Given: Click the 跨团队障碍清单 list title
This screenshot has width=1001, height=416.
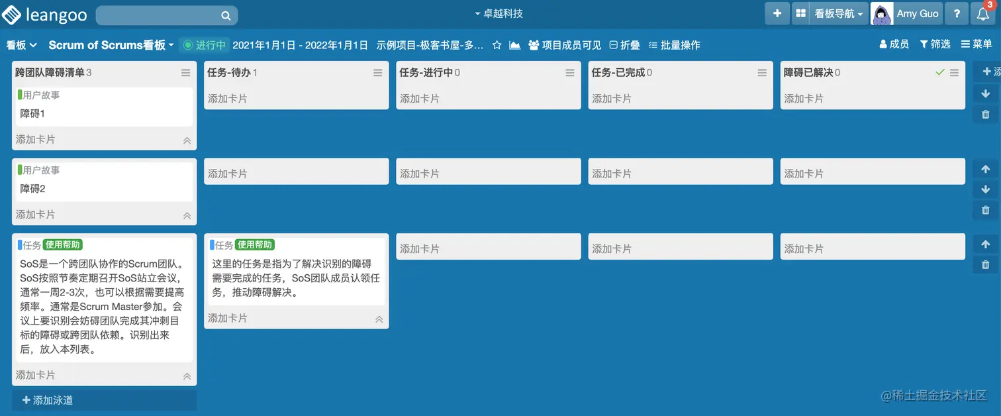Looking at the screenshot, I should 50,72.
